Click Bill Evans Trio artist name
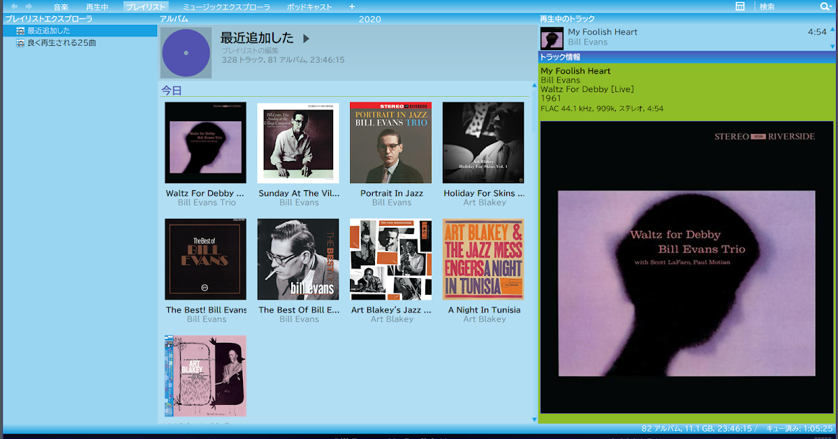 tap(207, 203)
